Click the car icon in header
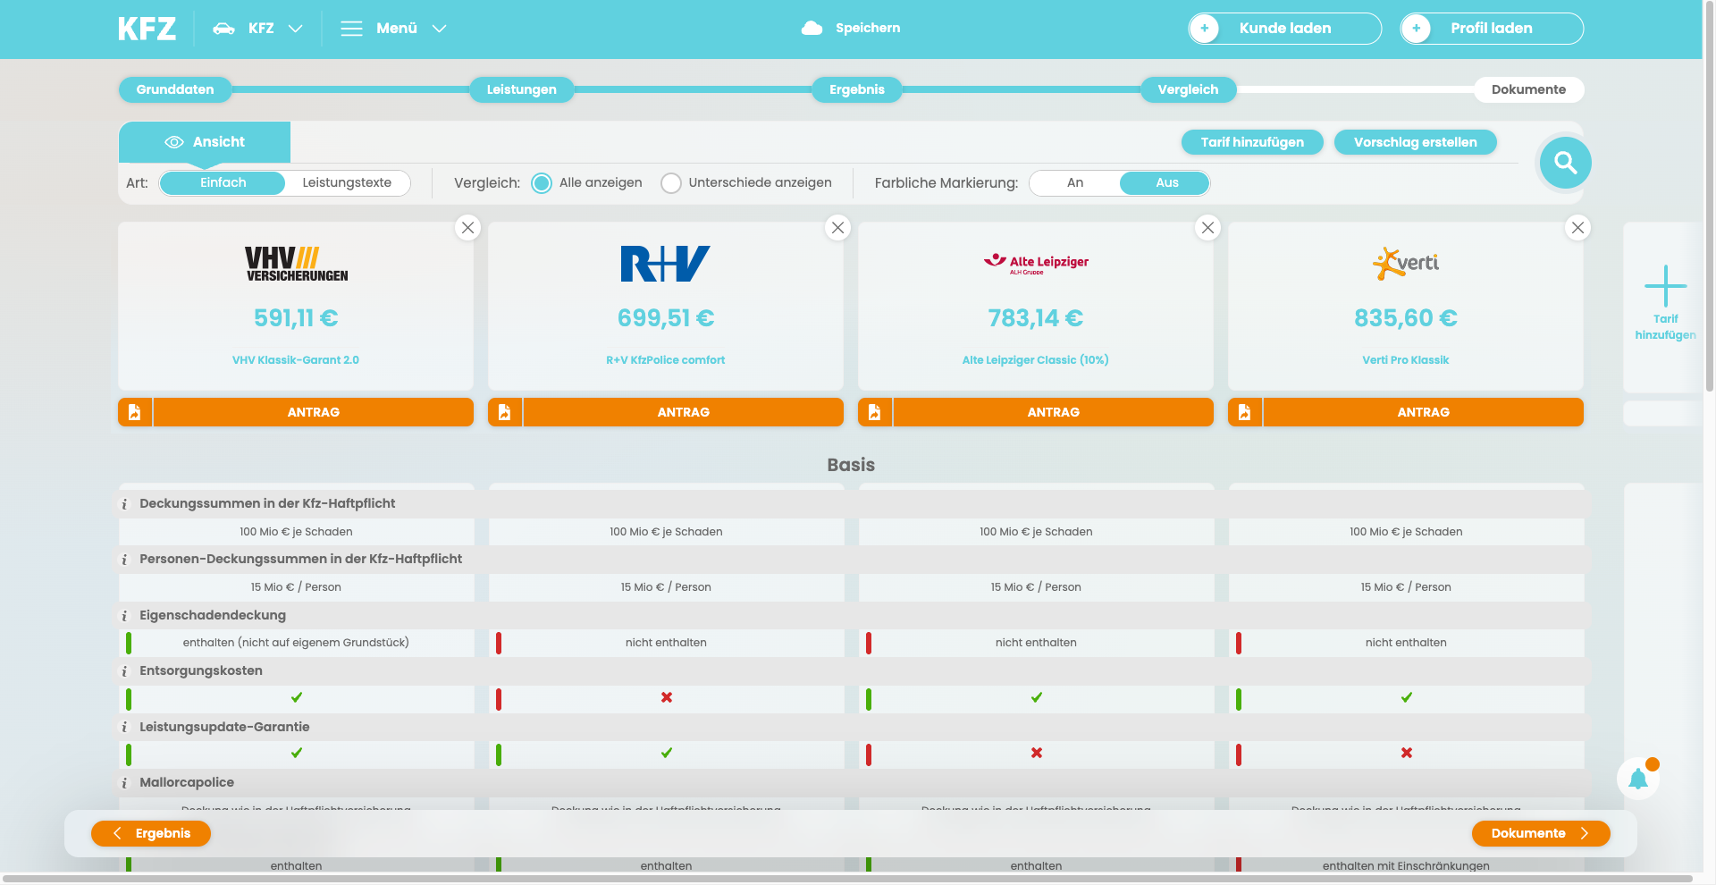 tap(223, 29)
